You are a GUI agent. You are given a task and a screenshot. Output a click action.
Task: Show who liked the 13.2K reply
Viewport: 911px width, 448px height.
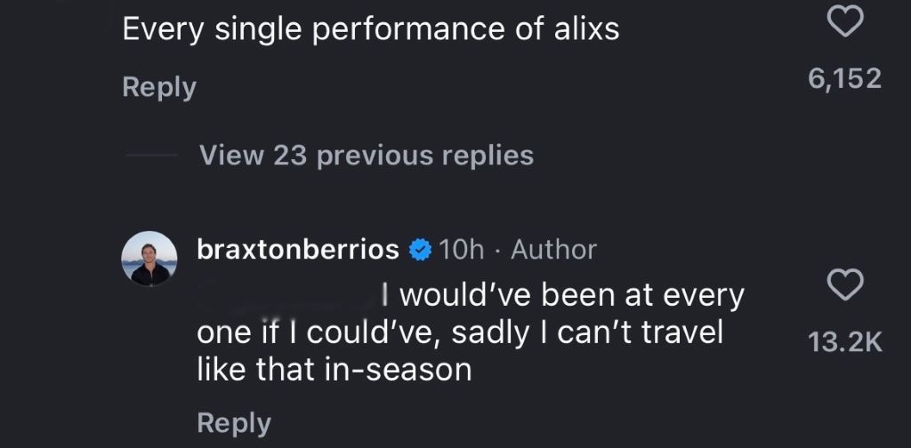[843, 343]
